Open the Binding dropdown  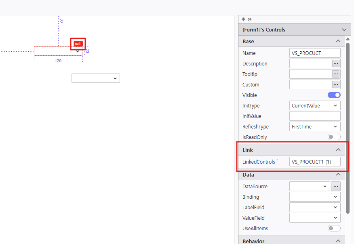(315, 197)
